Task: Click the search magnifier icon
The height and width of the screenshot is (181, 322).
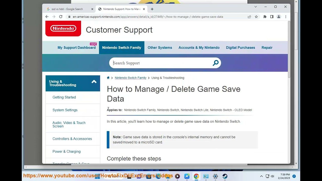Action: click(216, 63)
